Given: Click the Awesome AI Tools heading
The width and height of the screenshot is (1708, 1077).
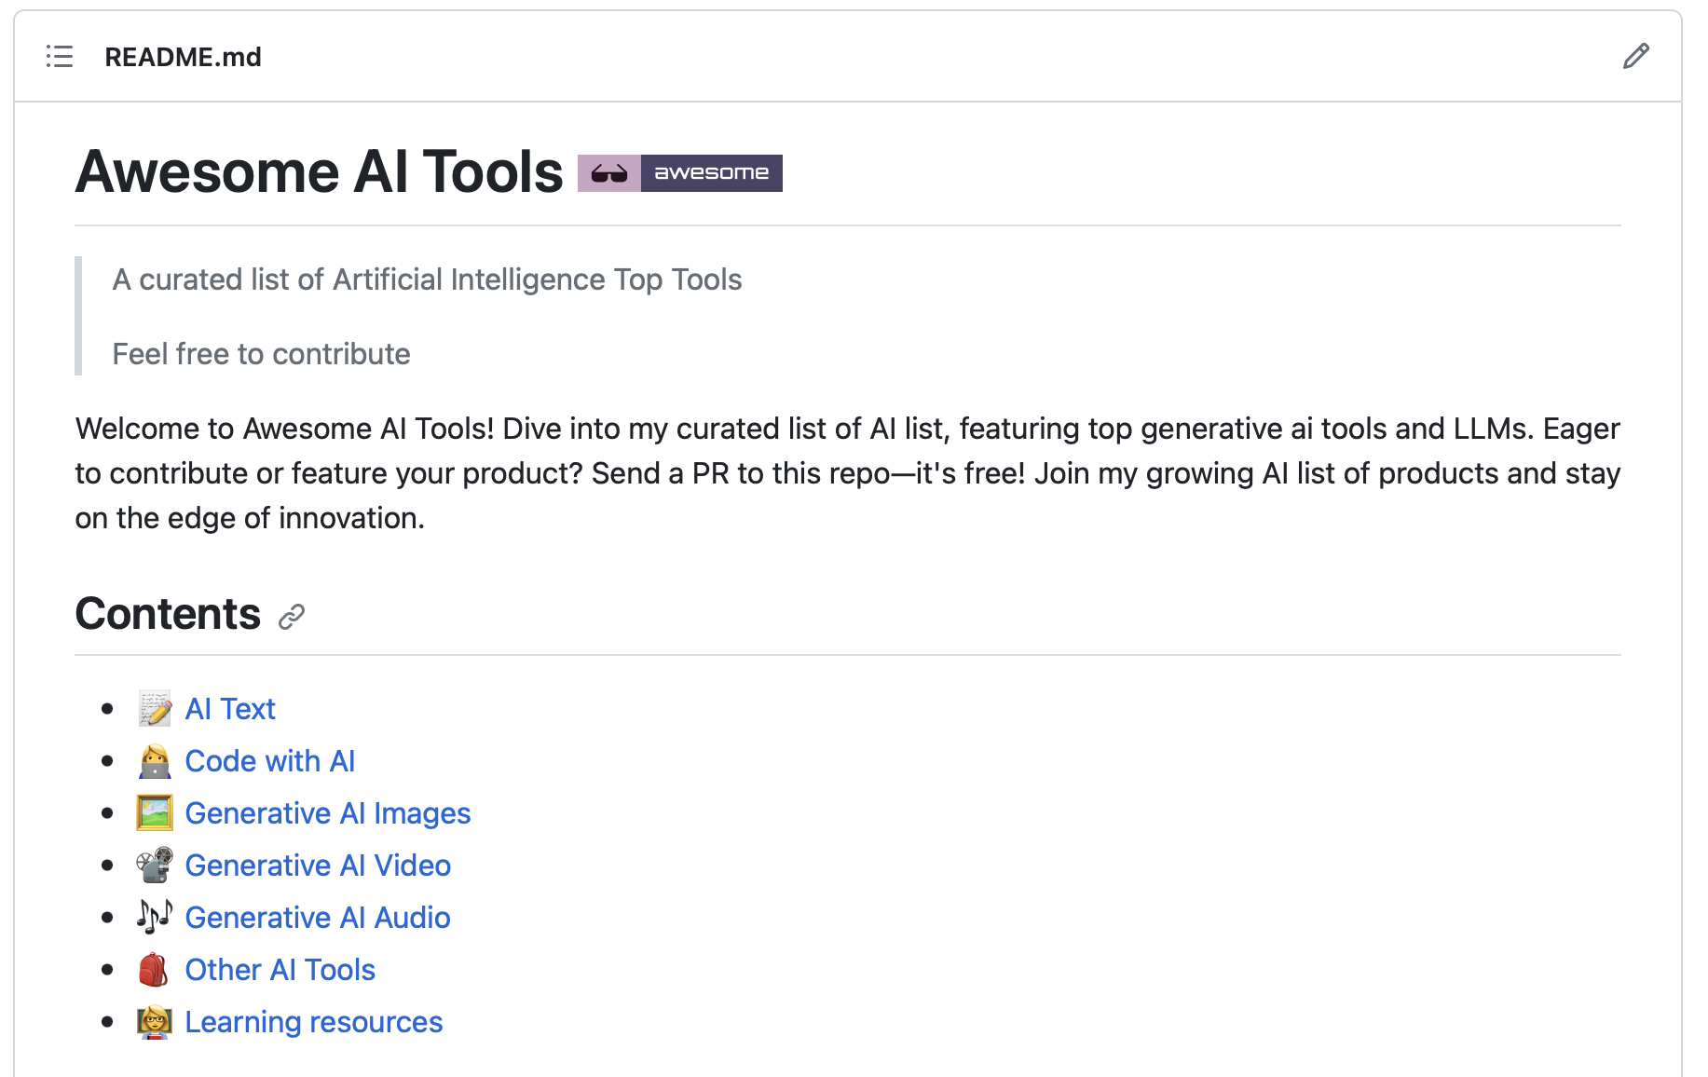Looking at the screenshot, I should (x=319, y=172).
